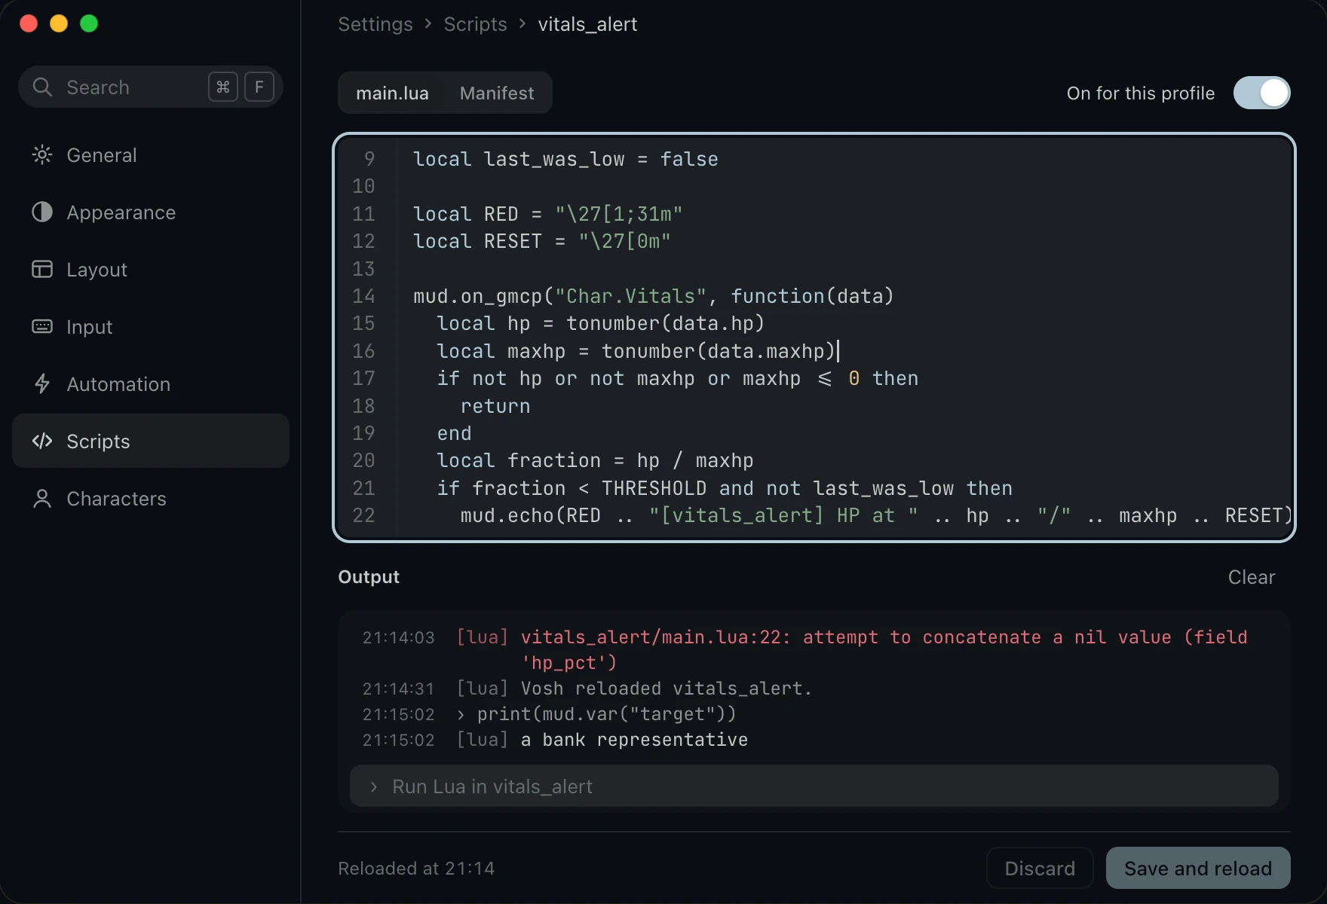Click line 17 if not hp condition
Image resolution: width=1327 pixels, height=904 pixels.
677,378
